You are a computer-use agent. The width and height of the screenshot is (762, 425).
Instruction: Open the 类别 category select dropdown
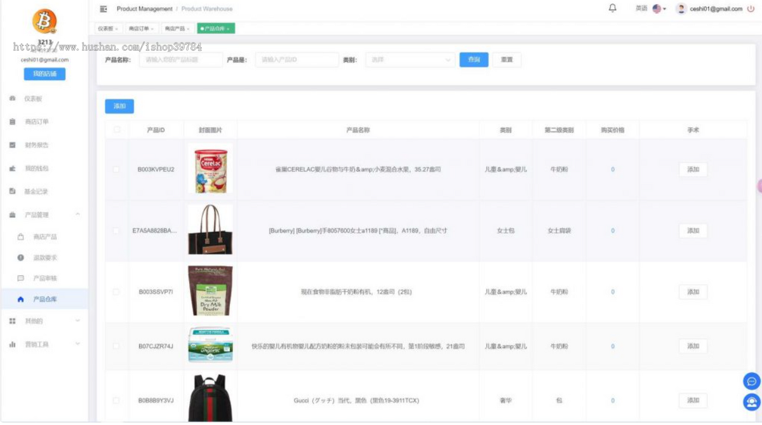410,60
